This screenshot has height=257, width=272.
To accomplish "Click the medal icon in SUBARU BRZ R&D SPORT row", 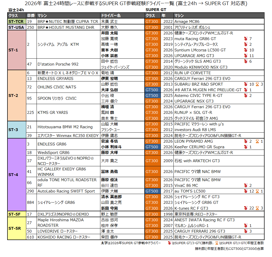I will coord(246,84).
